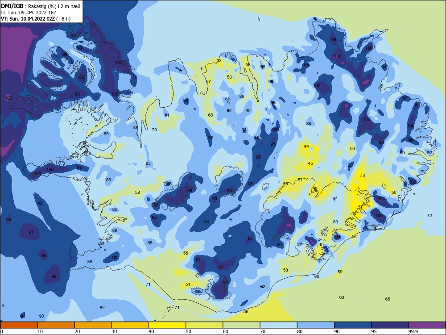This screenshot has height=335, width=446.
Task: Click the map value '45'
Action: pyautogui.click(x=310, y=163)
